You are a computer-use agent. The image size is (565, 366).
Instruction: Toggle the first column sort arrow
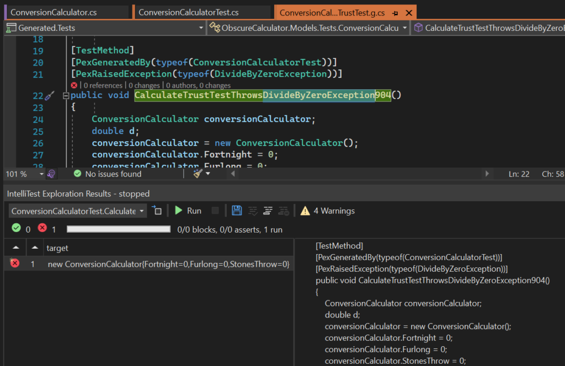coord(15,247)
